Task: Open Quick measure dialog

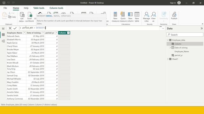Action: [123, 17]
